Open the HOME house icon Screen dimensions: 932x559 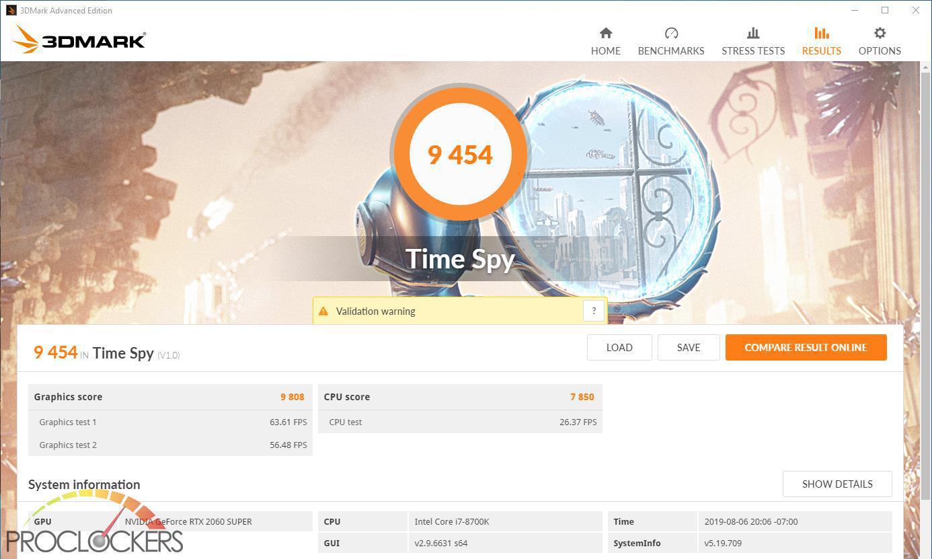pyautogui.click(x=606, y=33)
